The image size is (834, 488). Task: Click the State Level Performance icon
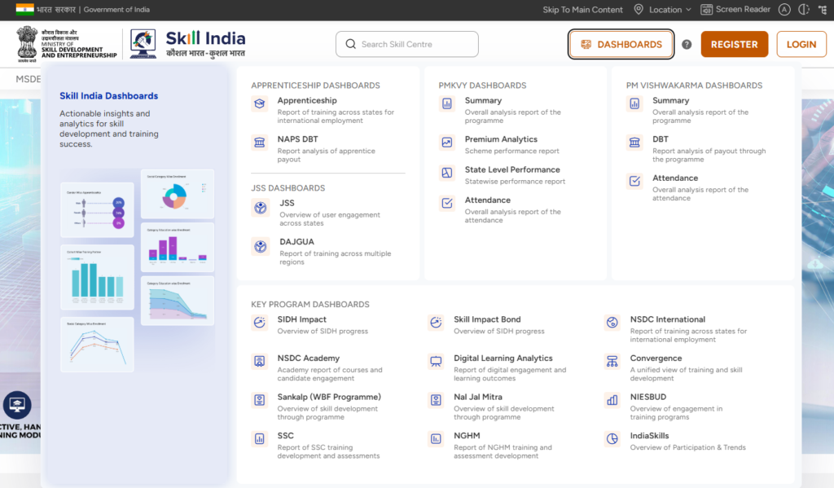click(x=447, y=173)
